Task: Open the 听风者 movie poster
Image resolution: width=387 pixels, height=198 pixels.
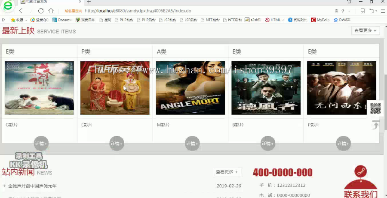Action: 266,88
